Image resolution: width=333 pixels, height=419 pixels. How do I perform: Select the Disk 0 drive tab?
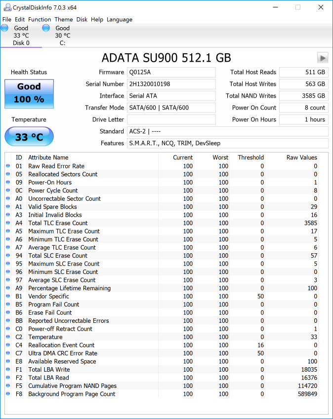coord(21,36)
